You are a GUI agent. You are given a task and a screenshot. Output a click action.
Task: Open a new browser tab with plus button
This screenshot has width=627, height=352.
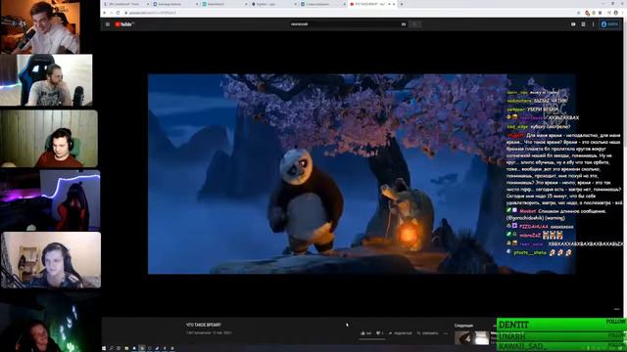click(402, 4)
